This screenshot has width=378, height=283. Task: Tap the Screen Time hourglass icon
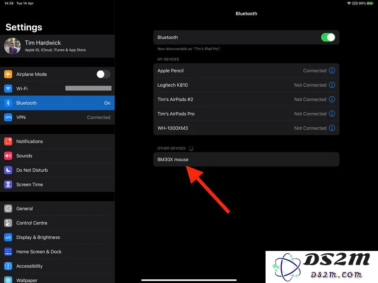(x=8, y=184)
